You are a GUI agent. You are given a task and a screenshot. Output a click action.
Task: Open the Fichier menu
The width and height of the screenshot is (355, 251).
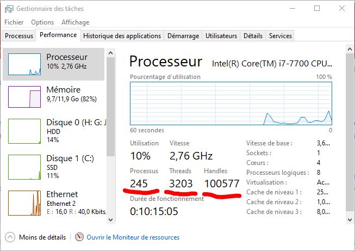click(x=14, y=22)
